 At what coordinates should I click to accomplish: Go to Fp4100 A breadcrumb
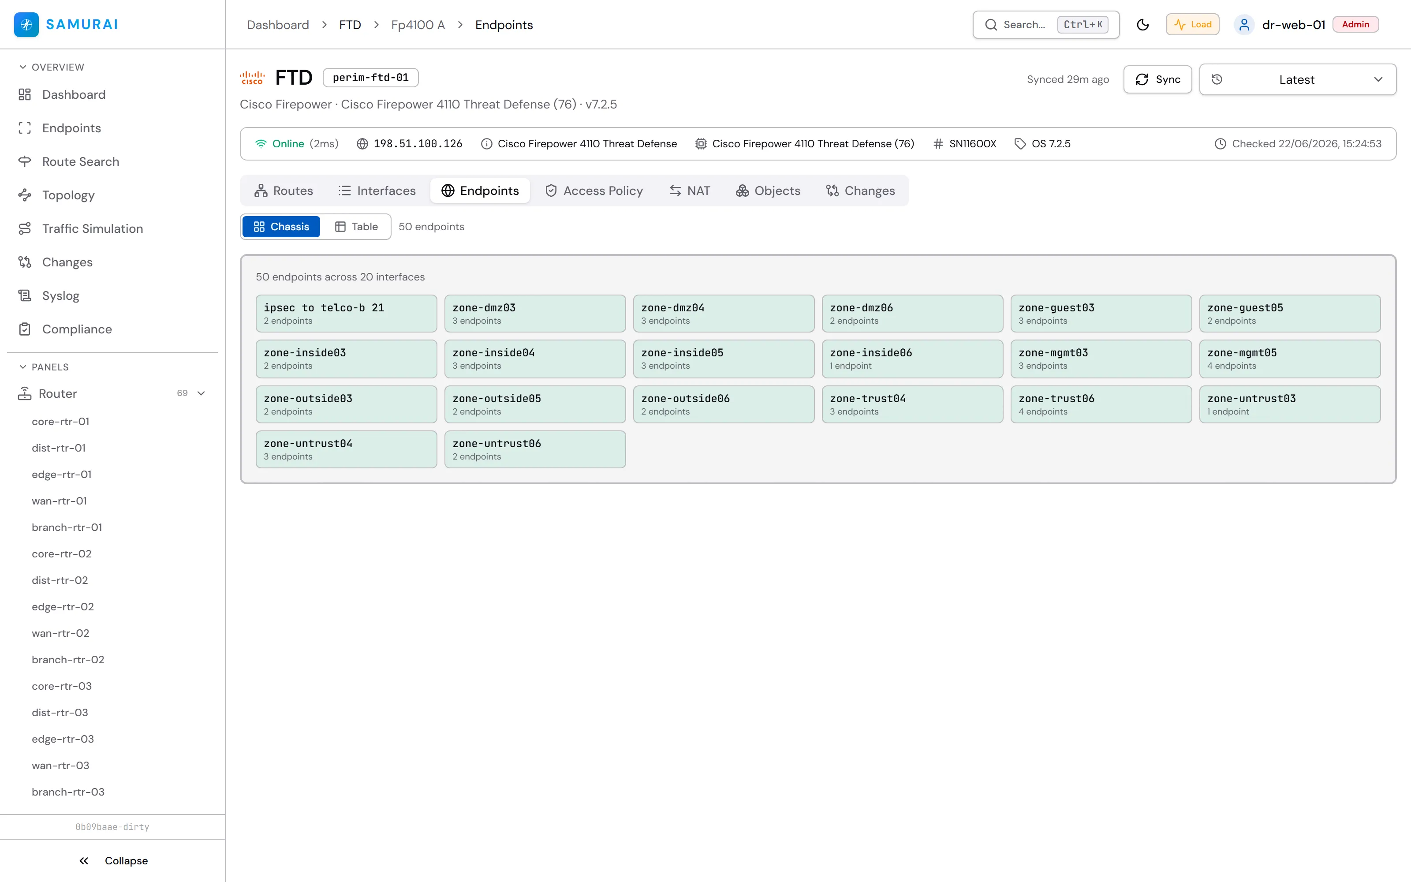click(418, 25)
